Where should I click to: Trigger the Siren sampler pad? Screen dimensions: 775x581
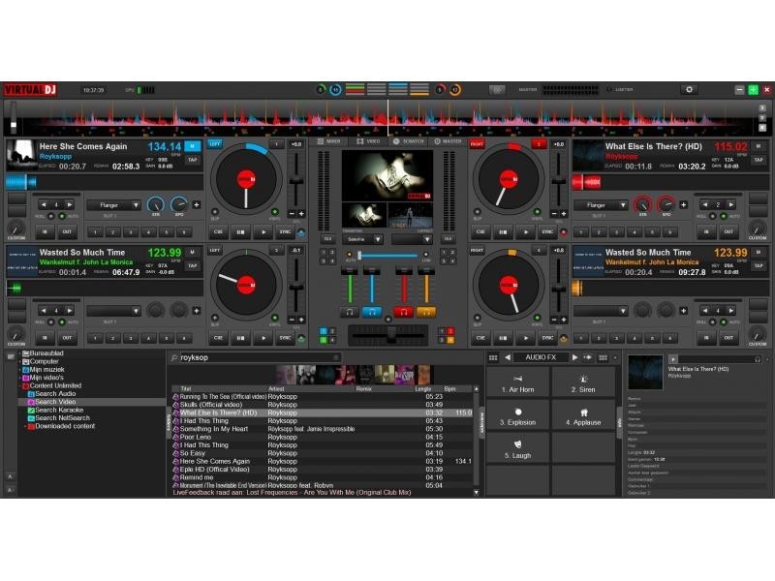pos(583,383)
